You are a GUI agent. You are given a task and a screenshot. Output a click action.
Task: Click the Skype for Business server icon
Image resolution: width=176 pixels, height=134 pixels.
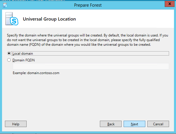[12, 20]
